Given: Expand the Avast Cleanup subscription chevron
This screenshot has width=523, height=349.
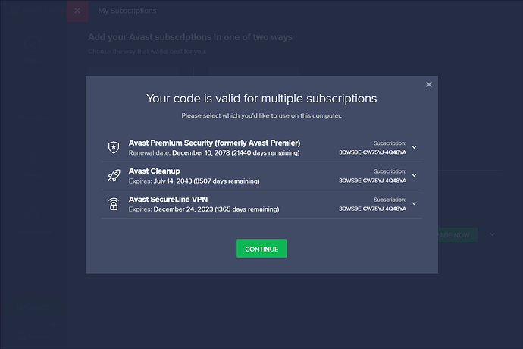Looking at the screenshot, I should (415, 176).
